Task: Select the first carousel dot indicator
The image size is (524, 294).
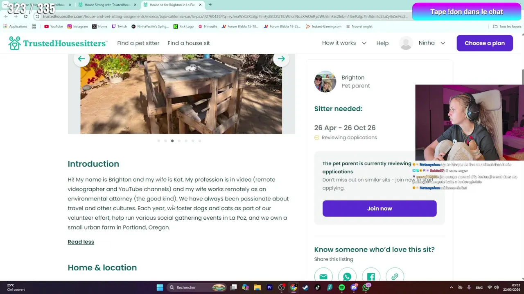Action: [x=158, y=141]
